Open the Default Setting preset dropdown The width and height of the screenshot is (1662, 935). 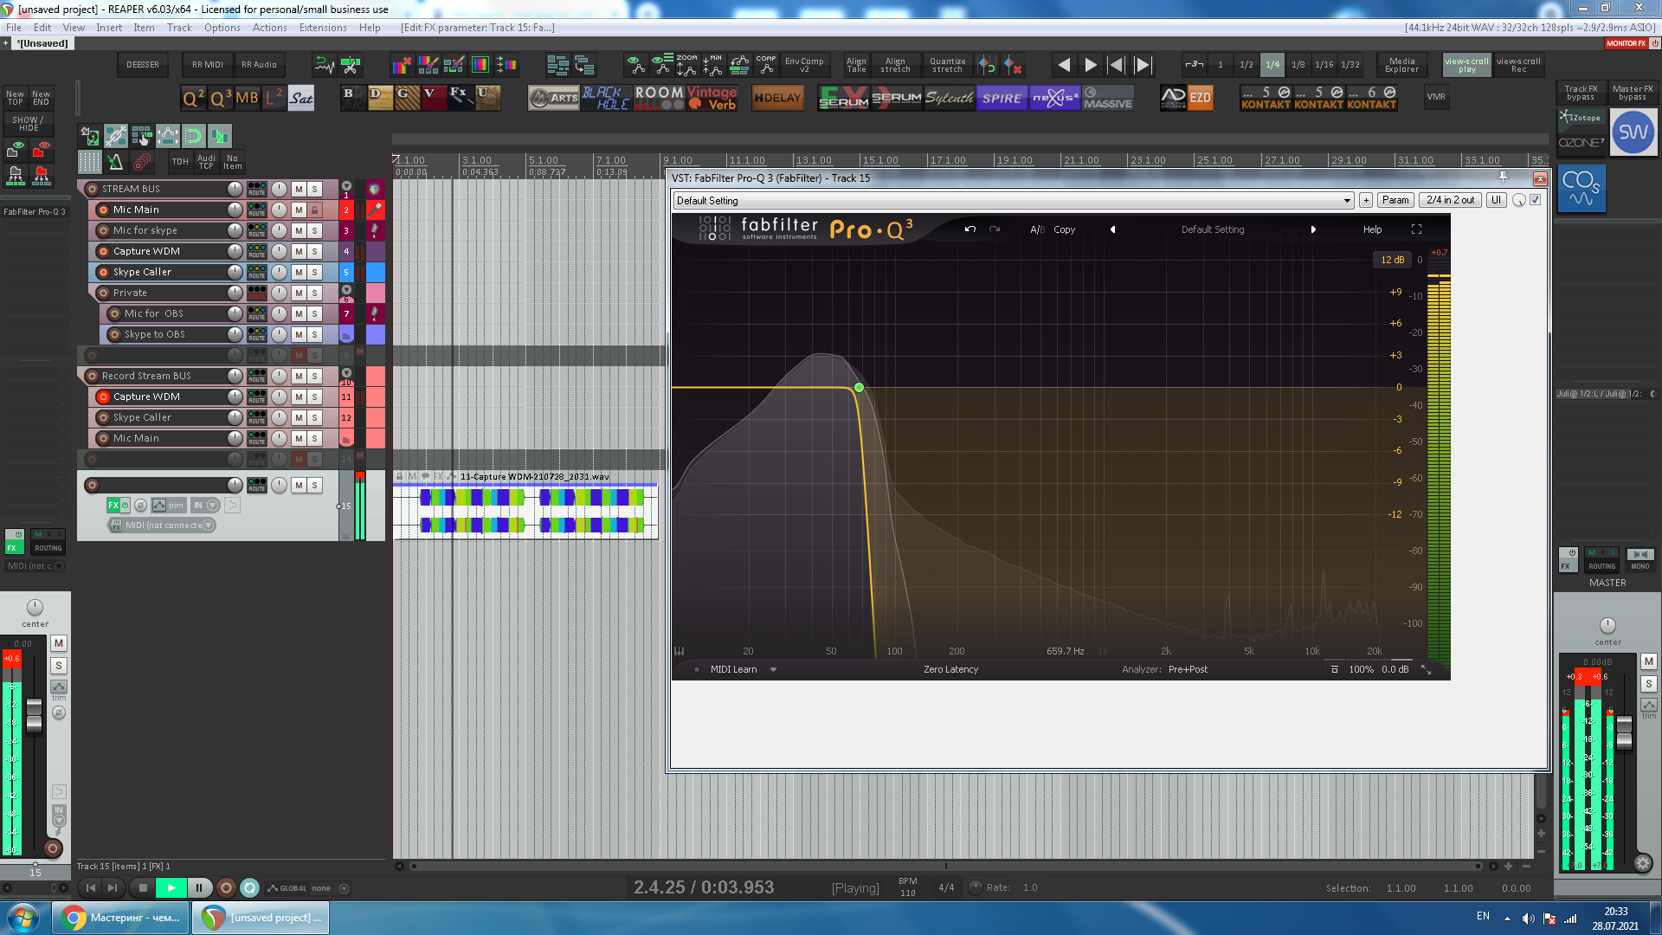tap(1013, 201)
